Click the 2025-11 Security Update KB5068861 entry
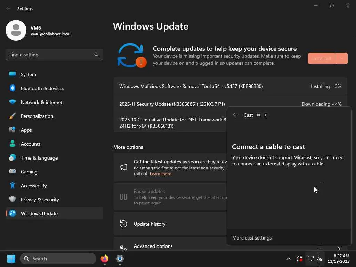The image size is (356, 267). click(x=172, y=104)
